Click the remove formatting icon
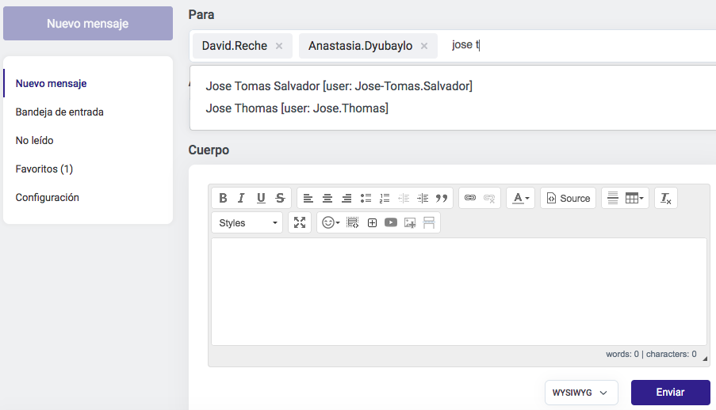The image size is (716, 410). click(x=666, y=198)
